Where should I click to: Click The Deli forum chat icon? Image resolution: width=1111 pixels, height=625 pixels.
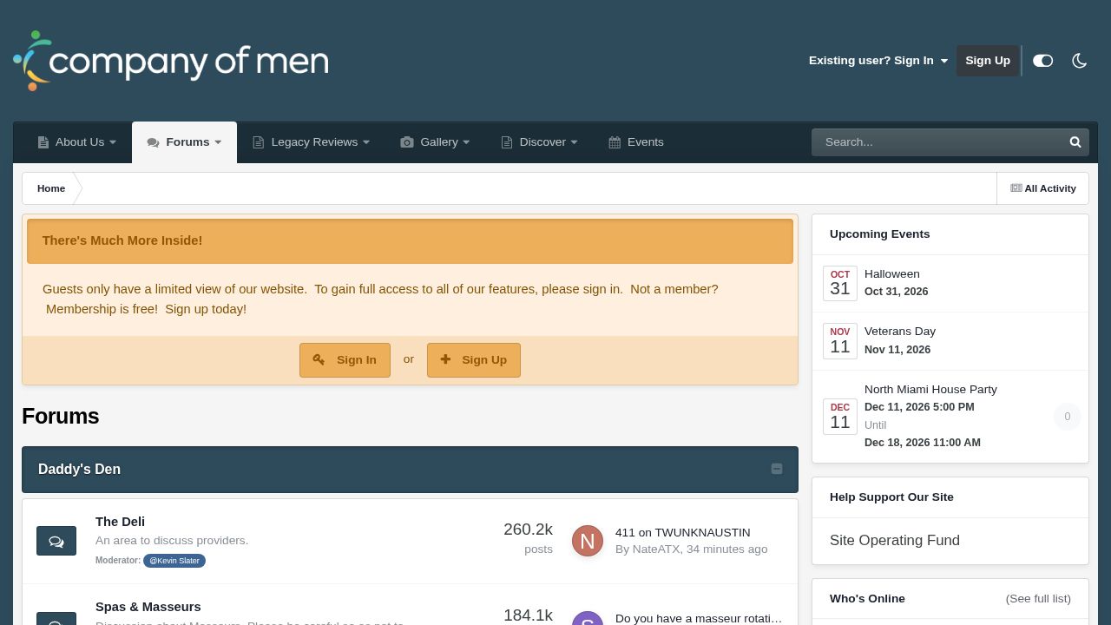[x=56, y=541]
